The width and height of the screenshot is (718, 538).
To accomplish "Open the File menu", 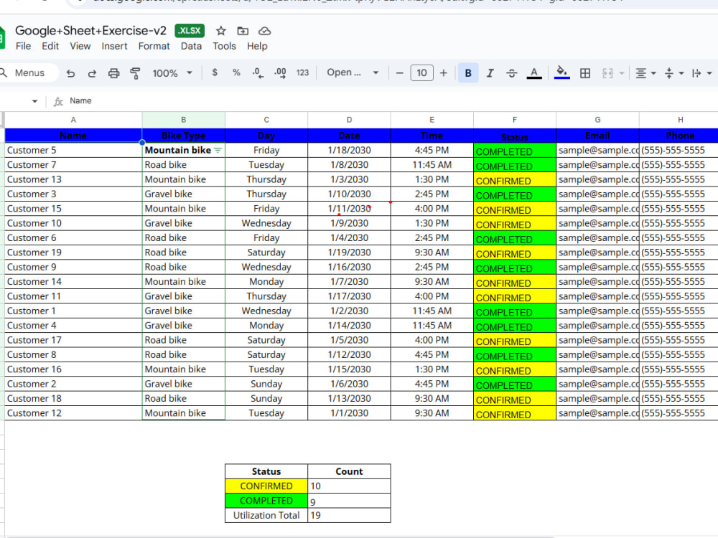I will 24,46.
